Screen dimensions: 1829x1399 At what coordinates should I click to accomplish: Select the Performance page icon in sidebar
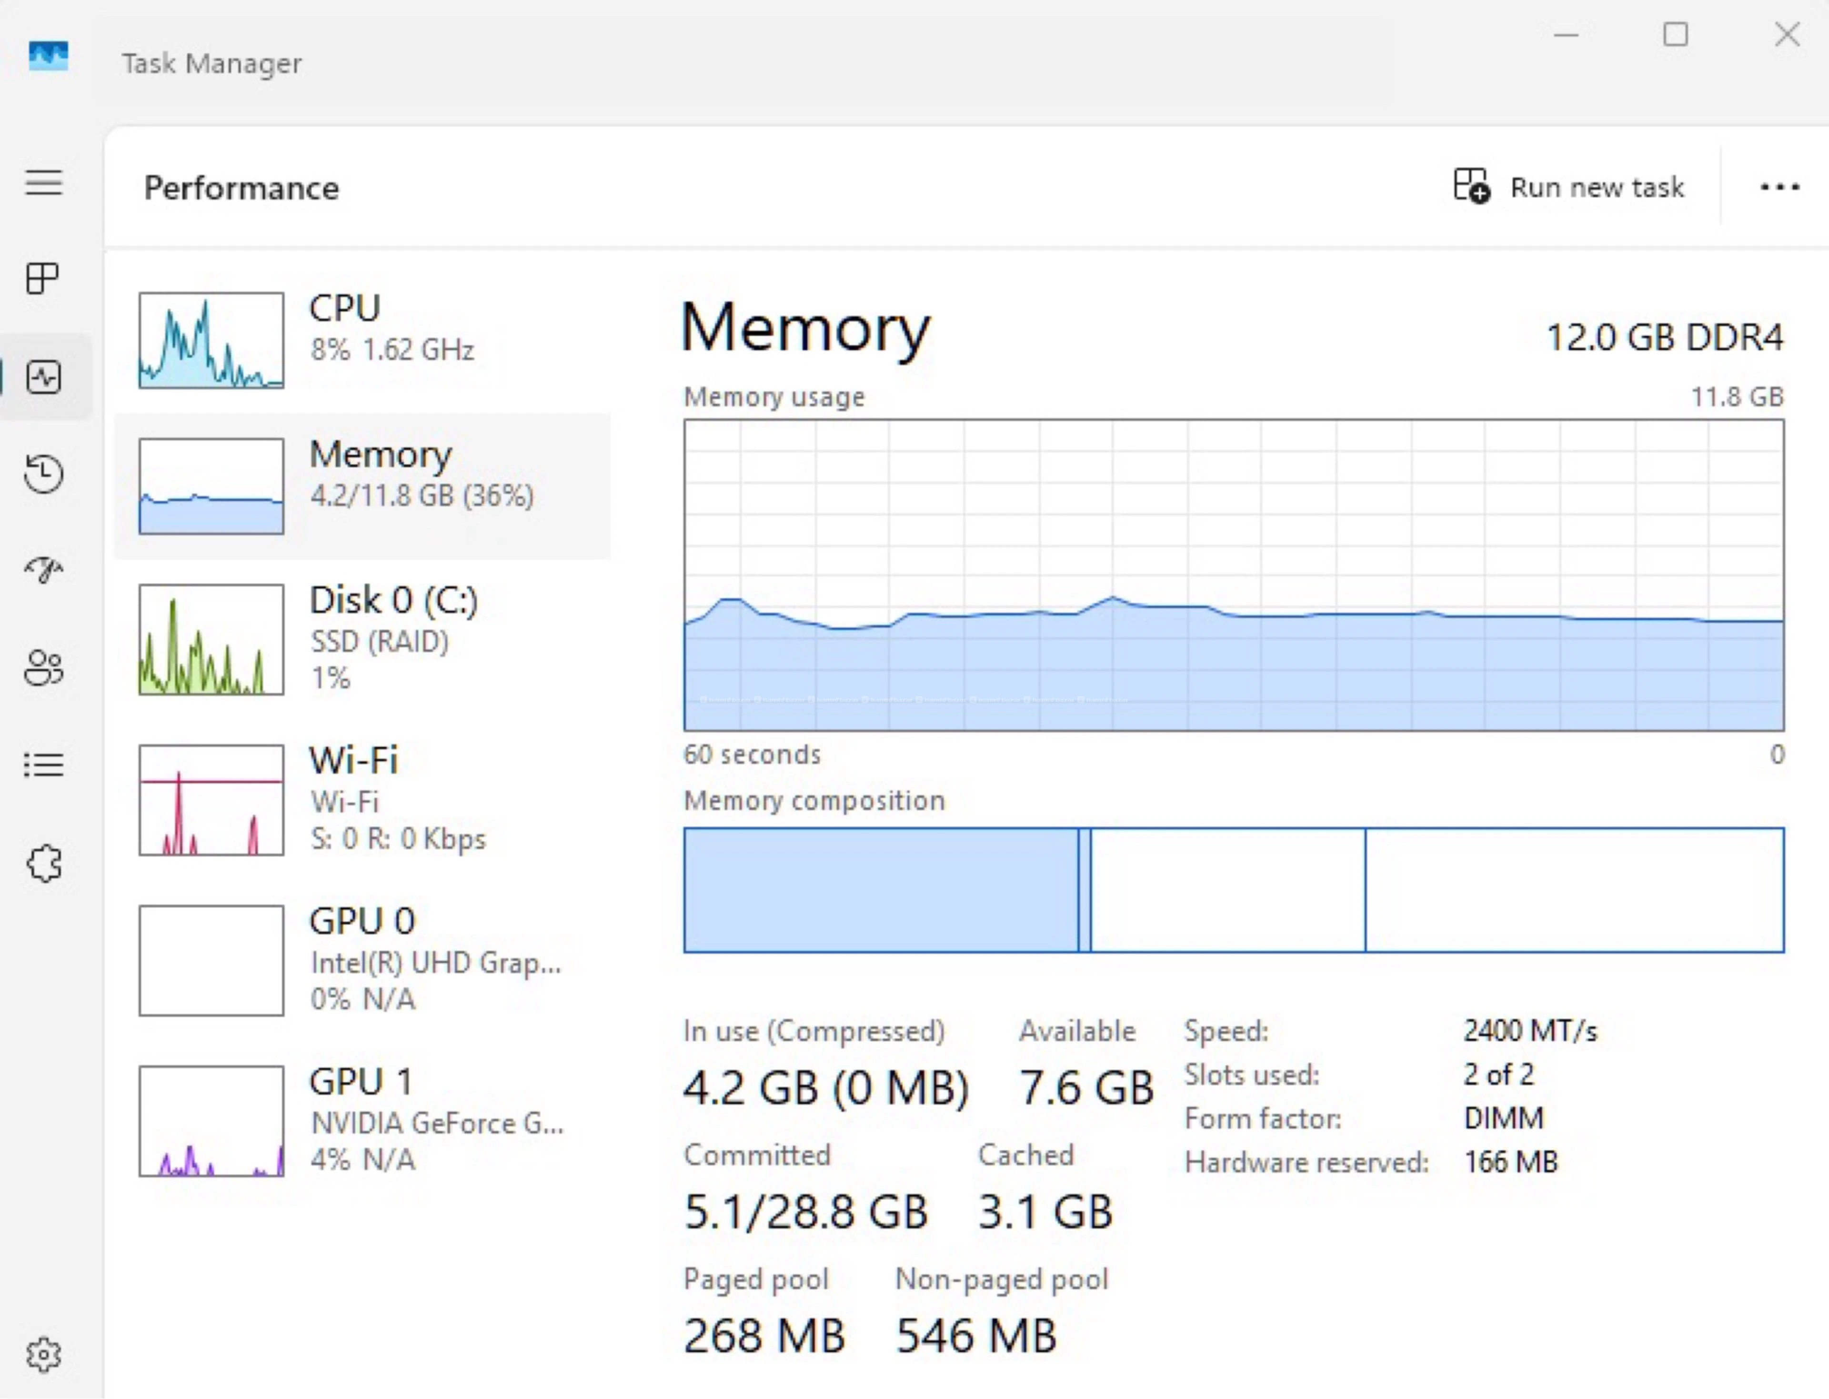[x=43, y=377]
